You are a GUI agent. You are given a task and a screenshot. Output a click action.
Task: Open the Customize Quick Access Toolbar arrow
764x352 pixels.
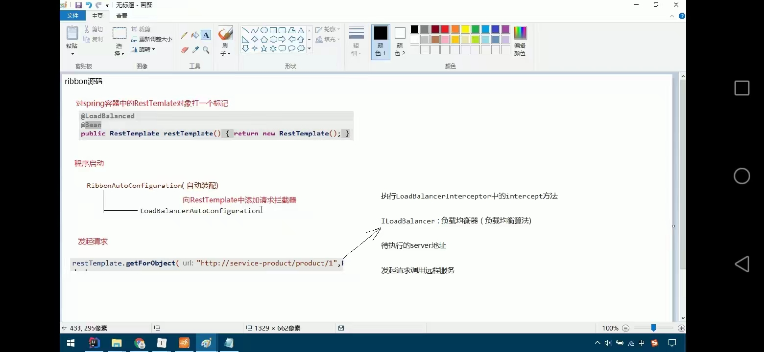coord(107,5)
